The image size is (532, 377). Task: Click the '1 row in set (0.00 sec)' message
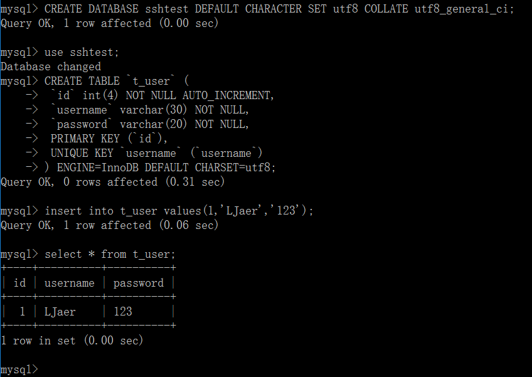pos(72,341)
